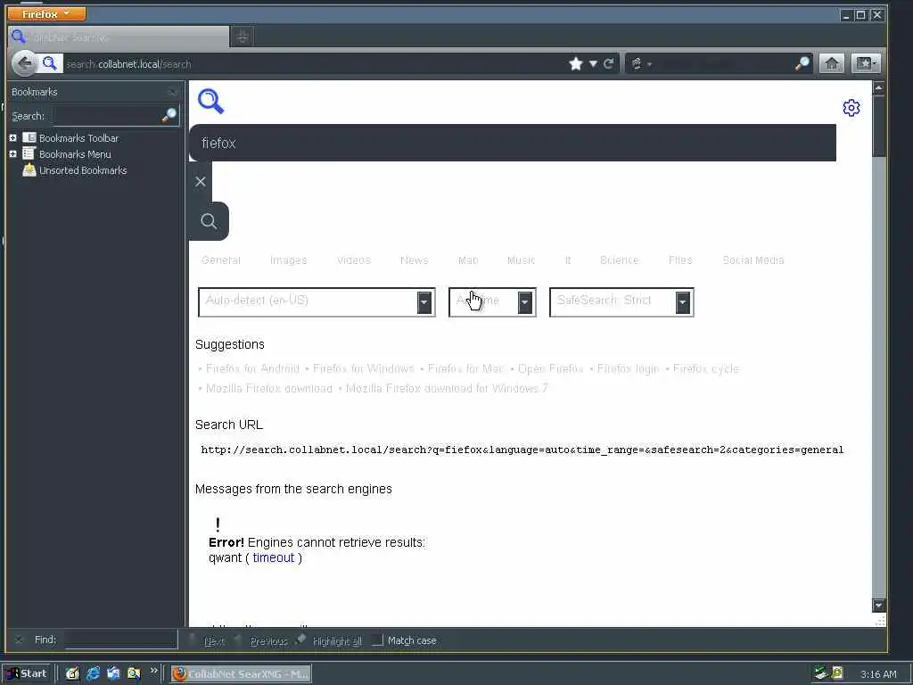The image size is (913, 685).
Task: Expand the Bookmarks Toolbar folder
Action: [12, 138]
